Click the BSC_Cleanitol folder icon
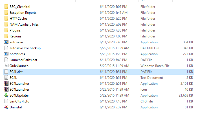Image resolution: width=211 pixels, height=116 pixels. pyautogui.click(x=6, y=6)
